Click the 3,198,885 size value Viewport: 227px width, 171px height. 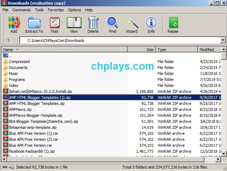145,91
